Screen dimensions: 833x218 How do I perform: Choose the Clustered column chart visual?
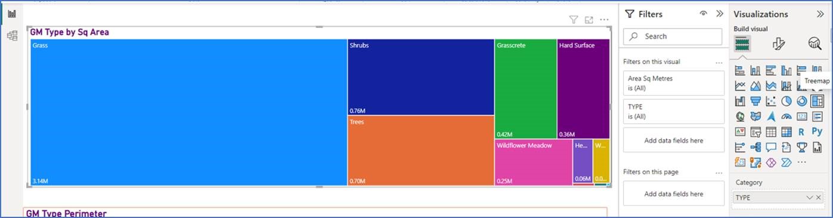point(786,70)
